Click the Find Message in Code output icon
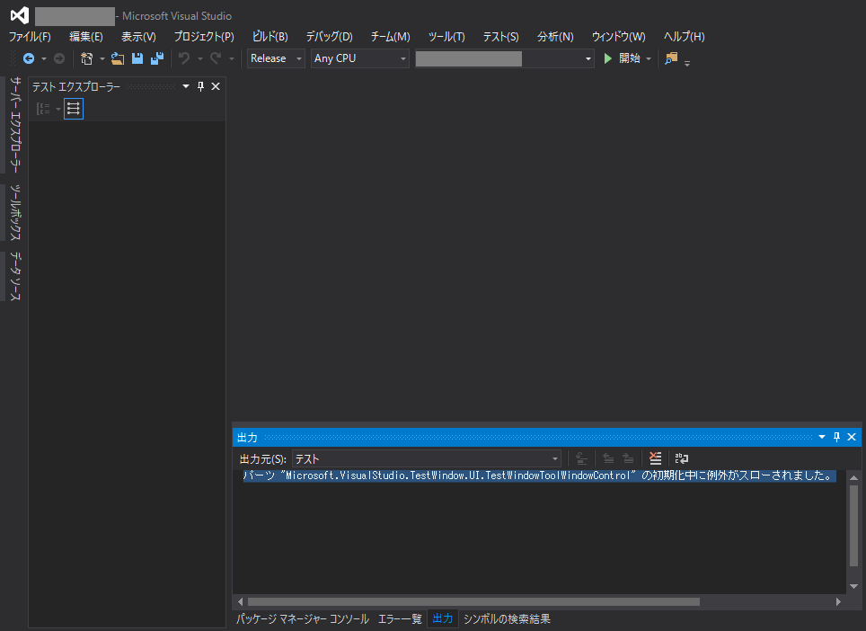Viewport: 866px width, 631px height. (x=581, y=458)
